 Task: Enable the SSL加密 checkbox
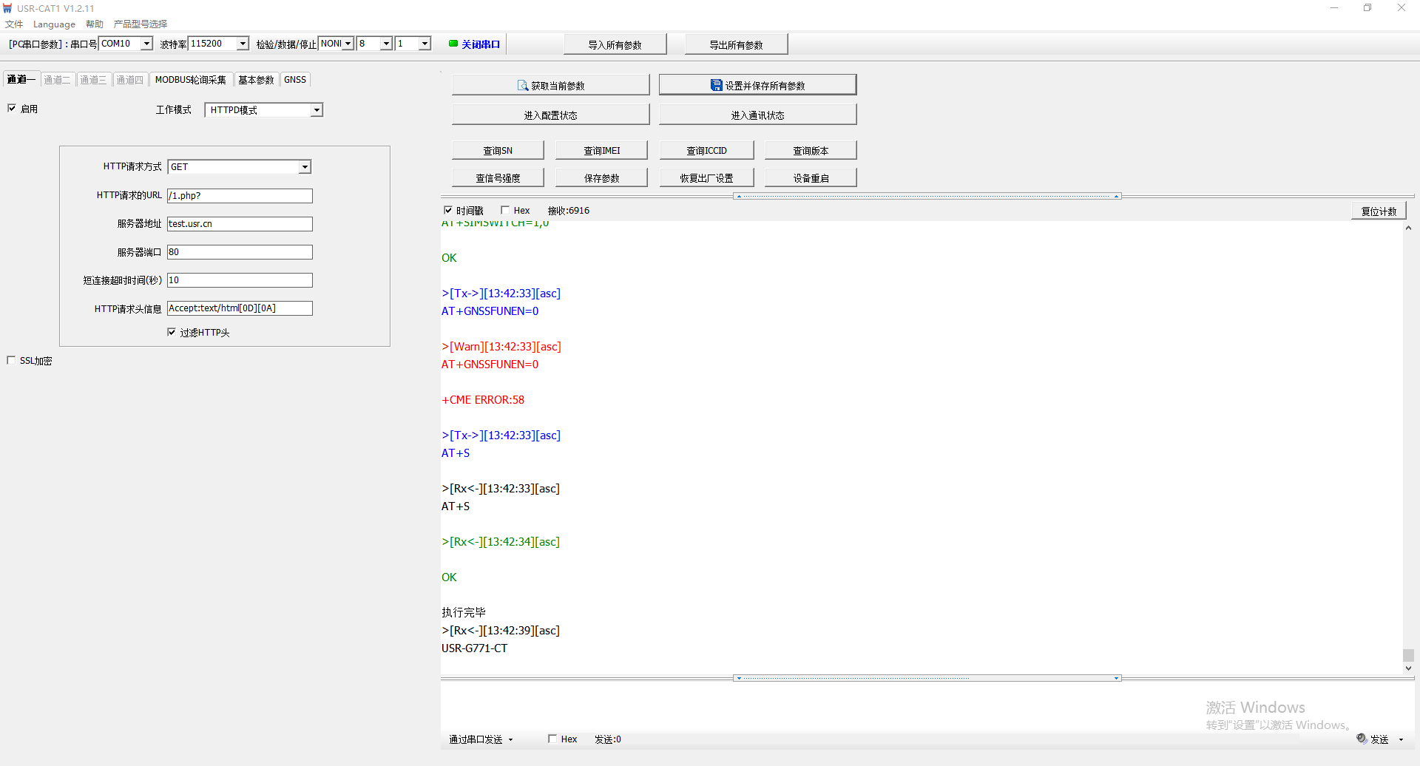coord(11,360)
